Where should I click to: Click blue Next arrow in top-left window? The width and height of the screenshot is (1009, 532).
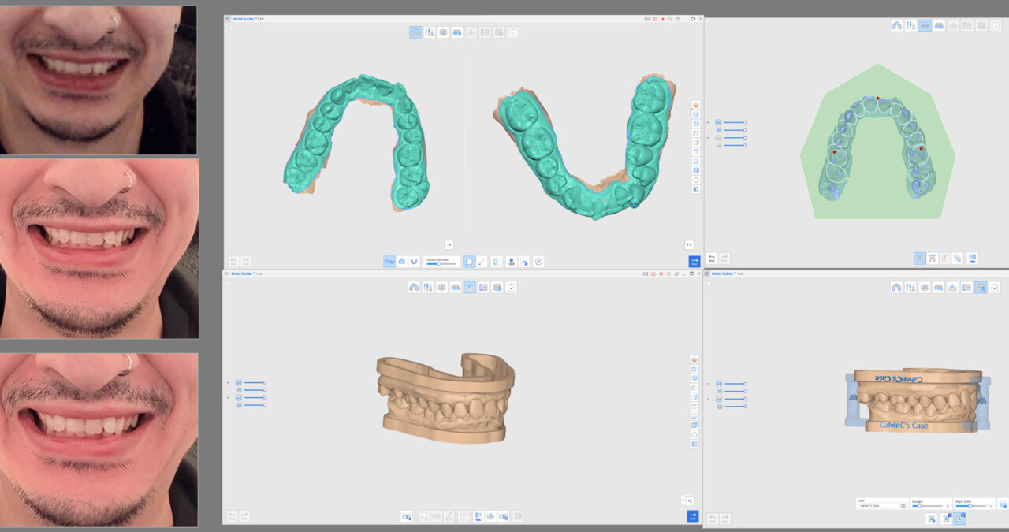pos(694,261)
